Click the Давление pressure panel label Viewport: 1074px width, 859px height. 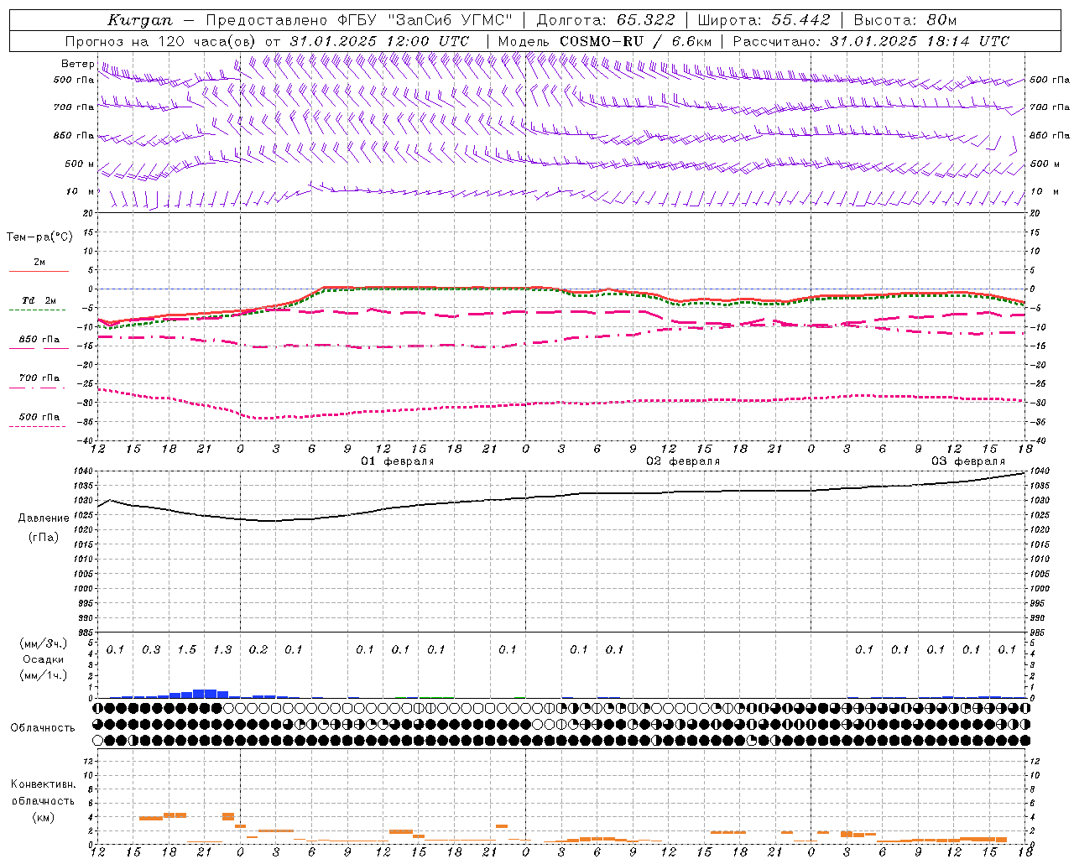click(x=44, y=518)
